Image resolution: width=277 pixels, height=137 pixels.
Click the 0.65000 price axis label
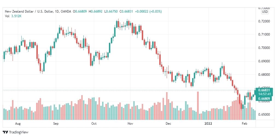tap(264, 115)
